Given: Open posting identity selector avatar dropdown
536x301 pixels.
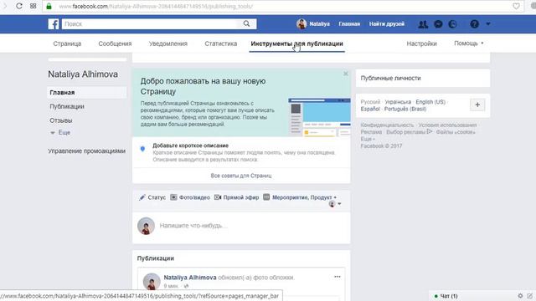Looking at the screenshot, I should 335,204.
